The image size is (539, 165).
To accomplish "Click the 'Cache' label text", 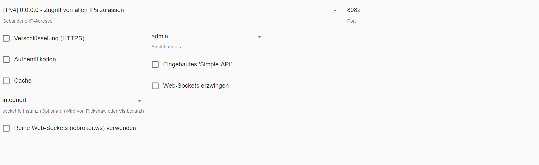I will pyautogui.click(x=23, y=81).
